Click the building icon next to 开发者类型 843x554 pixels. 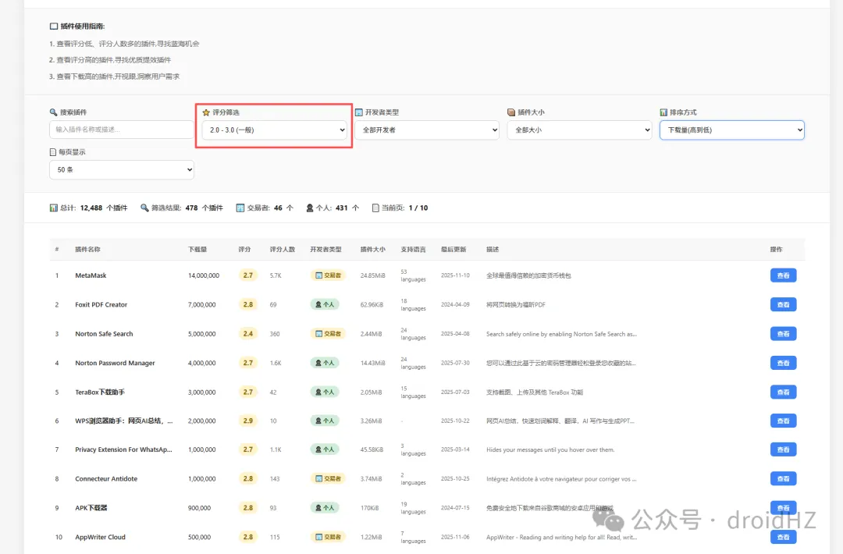click(359, 112)
